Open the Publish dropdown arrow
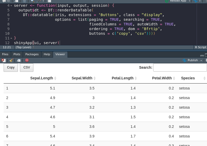The height and width of the screenshot is (146, 207). click(x=201, y=60)
